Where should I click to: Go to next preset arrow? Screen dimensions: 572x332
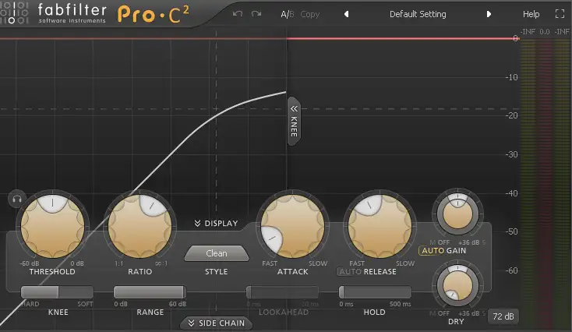pyautogui.click(x=489, y=14)
